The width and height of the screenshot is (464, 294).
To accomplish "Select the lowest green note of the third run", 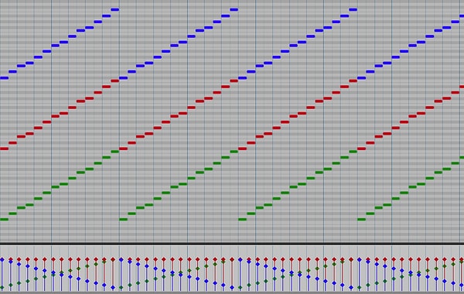I will click(x=242, y=220).
